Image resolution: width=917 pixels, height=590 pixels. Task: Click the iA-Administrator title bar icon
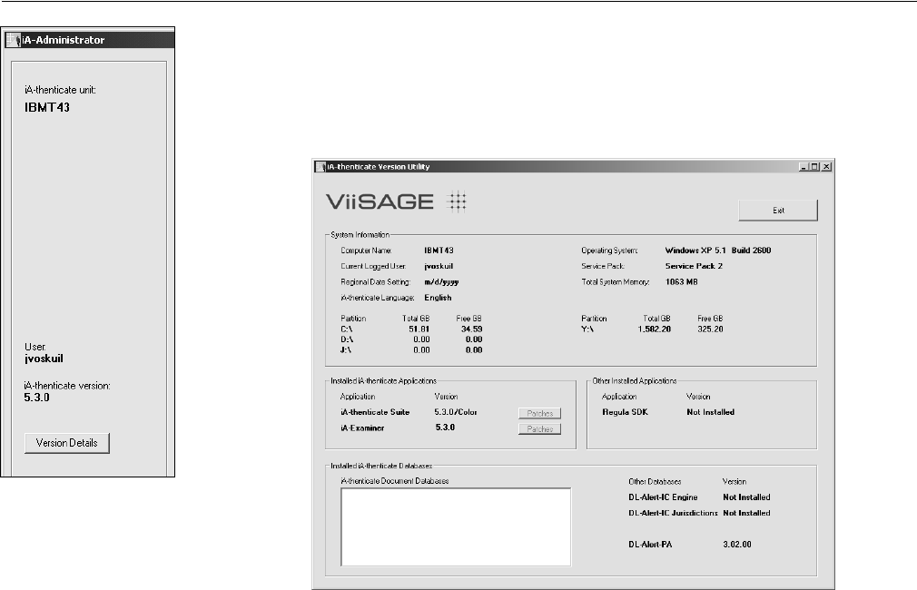(x=13, y=40)
